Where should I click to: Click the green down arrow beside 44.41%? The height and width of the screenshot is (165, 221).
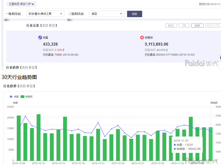coord(167,50)
